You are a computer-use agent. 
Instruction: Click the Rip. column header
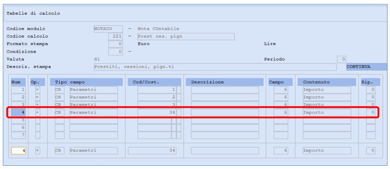pyautogui.click(x=370, y=82)
